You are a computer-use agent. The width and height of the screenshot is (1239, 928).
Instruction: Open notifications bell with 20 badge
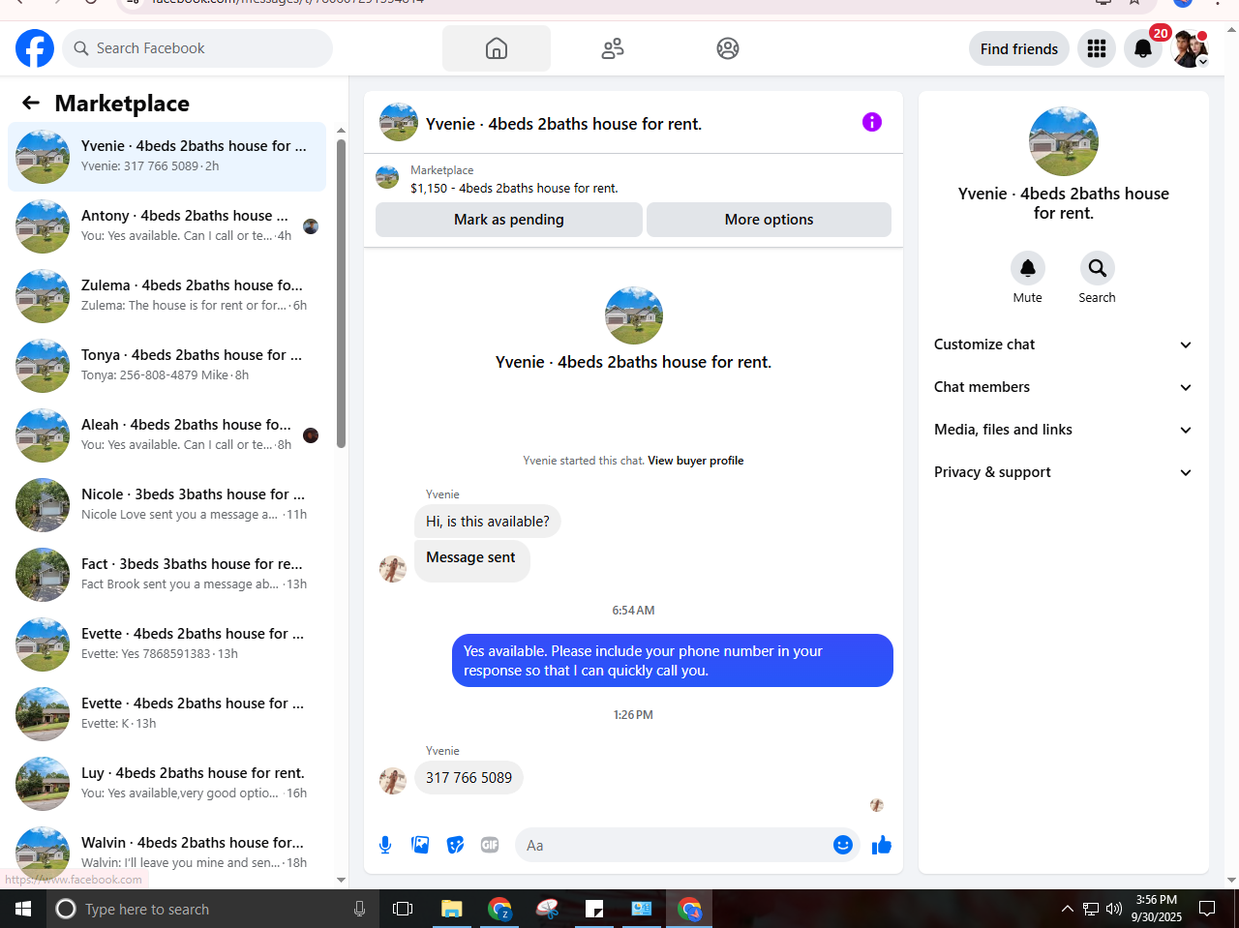click(x=1143, y=48)
